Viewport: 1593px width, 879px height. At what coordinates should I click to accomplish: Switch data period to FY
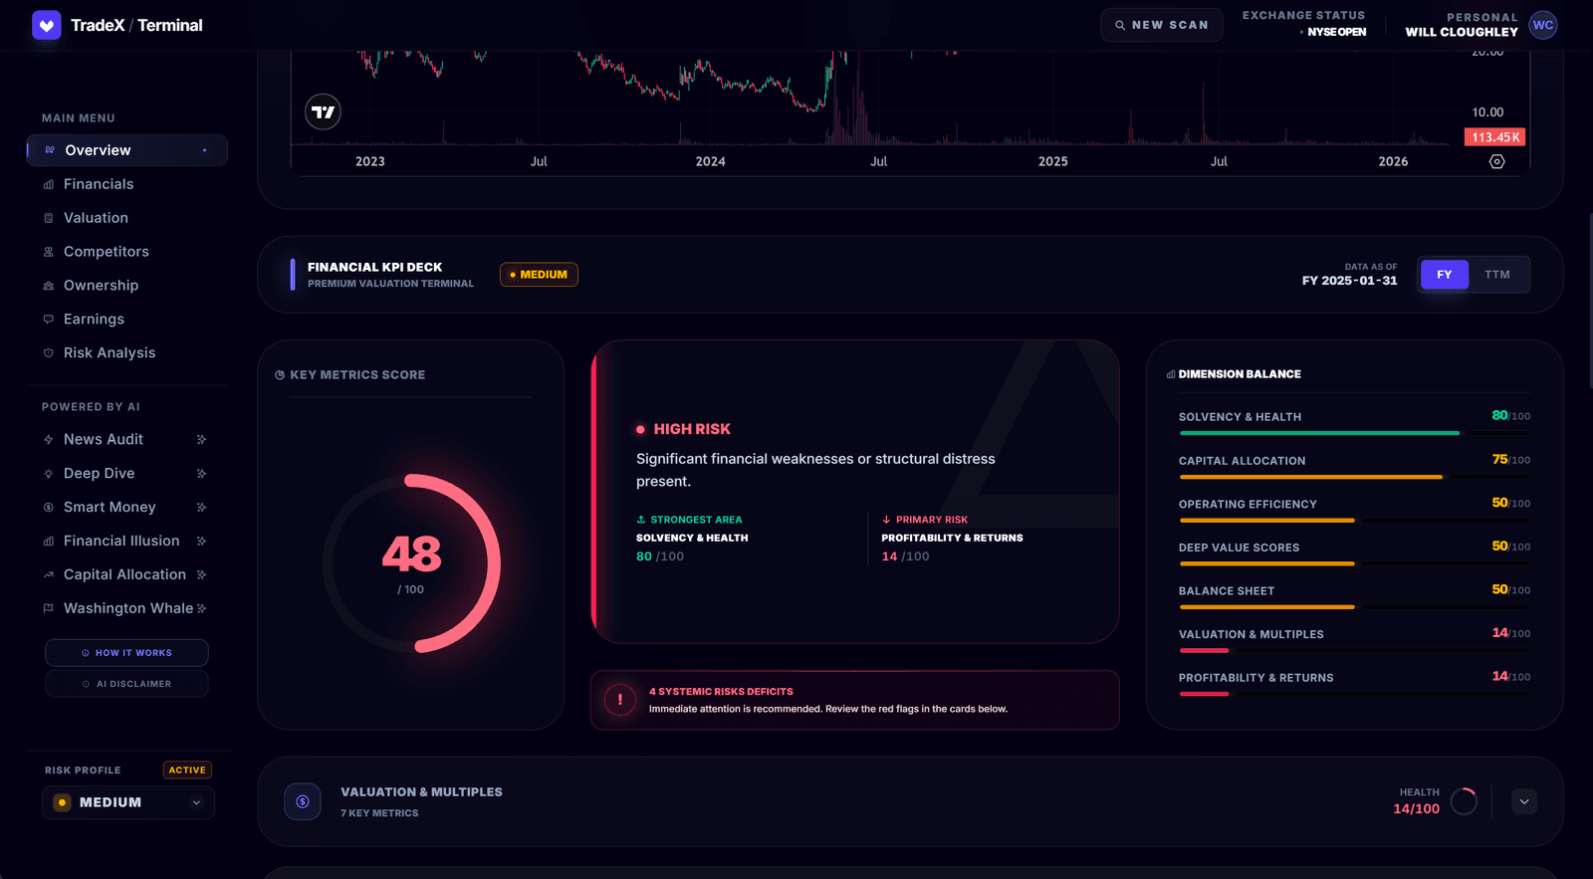[x=1445, y=275]
